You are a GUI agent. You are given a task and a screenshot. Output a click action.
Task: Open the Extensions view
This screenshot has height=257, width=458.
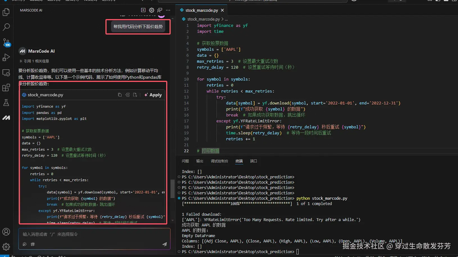[6, 88]
